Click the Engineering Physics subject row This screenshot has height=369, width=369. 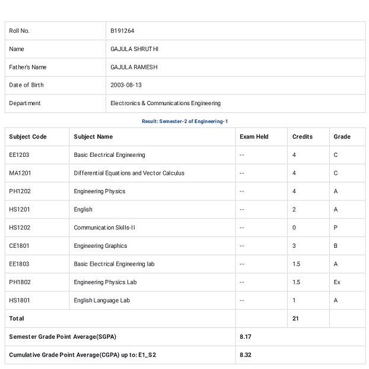[185, 191]
